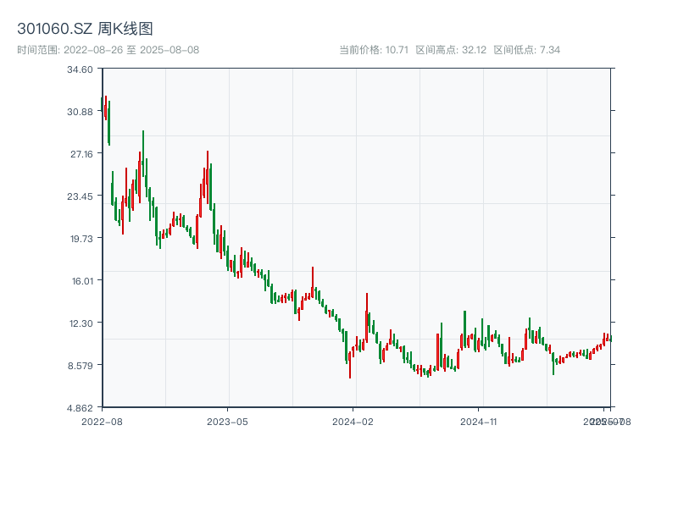Select the date range text 2022-08-26 至 2025-08-08

coord(131,50)
